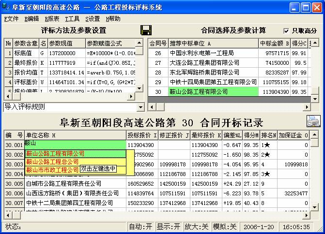Select 鞍山公路工程总公司 in the suggestion list
The height and width of the screenshot is (234, 325).
click(x=76, y=161)
